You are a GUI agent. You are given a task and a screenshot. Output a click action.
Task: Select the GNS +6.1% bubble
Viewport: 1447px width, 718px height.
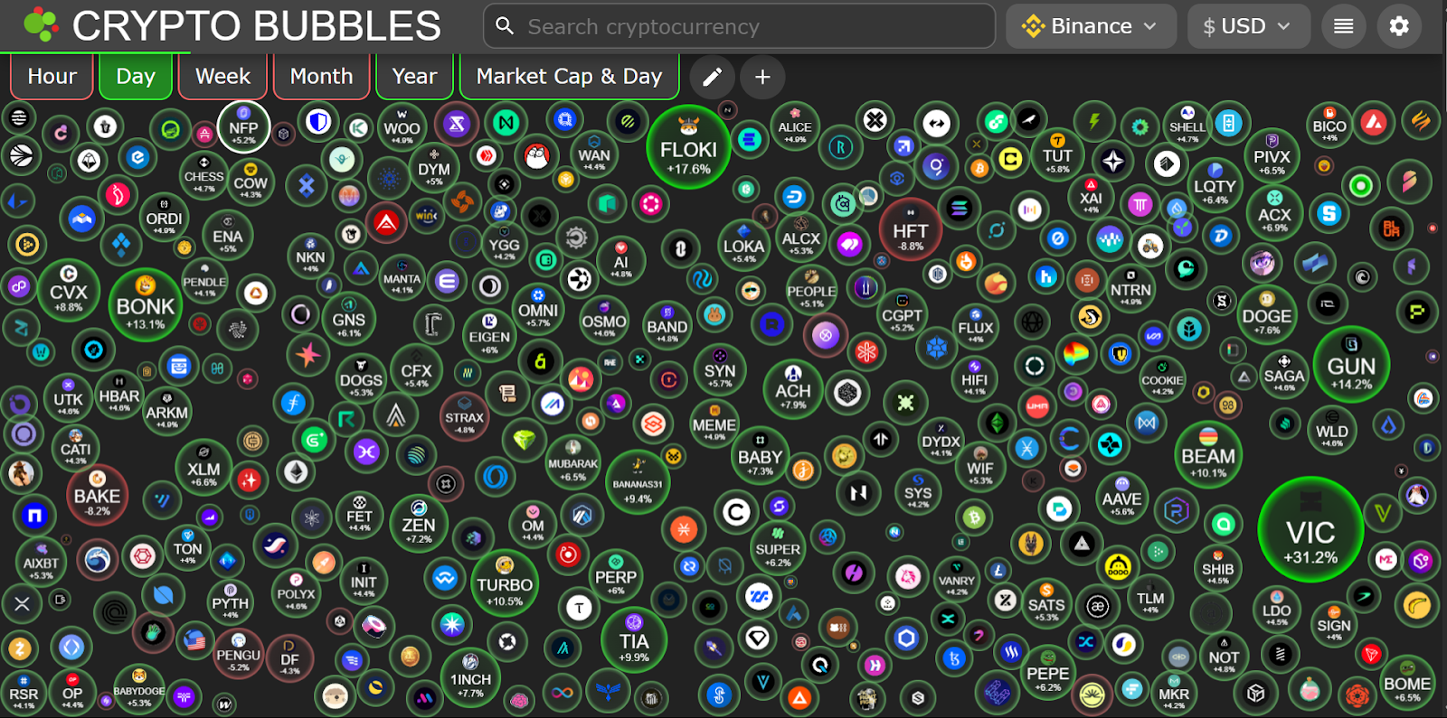click(x=348, y=318)
